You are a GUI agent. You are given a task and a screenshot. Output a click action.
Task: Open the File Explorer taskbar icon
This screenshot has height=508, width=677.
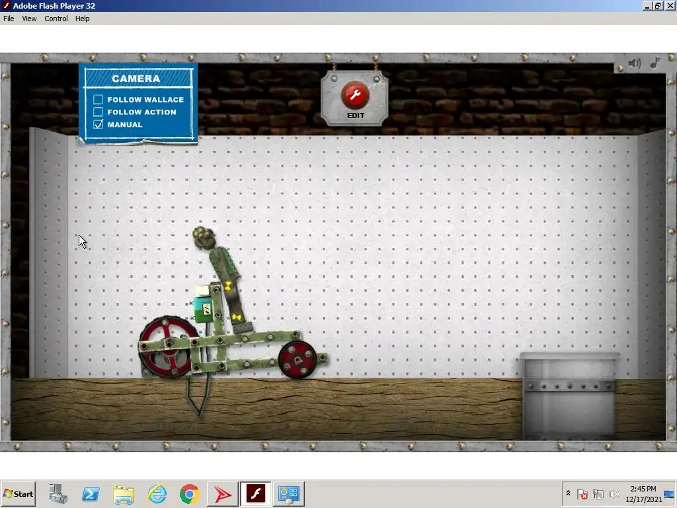click(124, 493)
